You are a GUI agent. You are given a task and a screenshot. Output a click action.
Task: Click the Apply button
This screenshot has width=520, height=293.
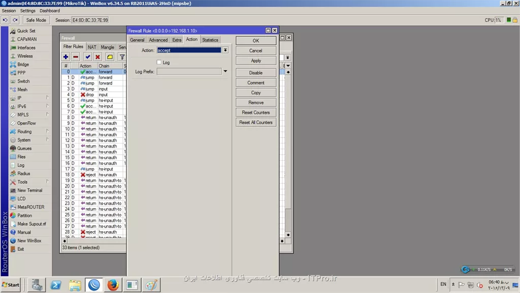coord(256,61)
